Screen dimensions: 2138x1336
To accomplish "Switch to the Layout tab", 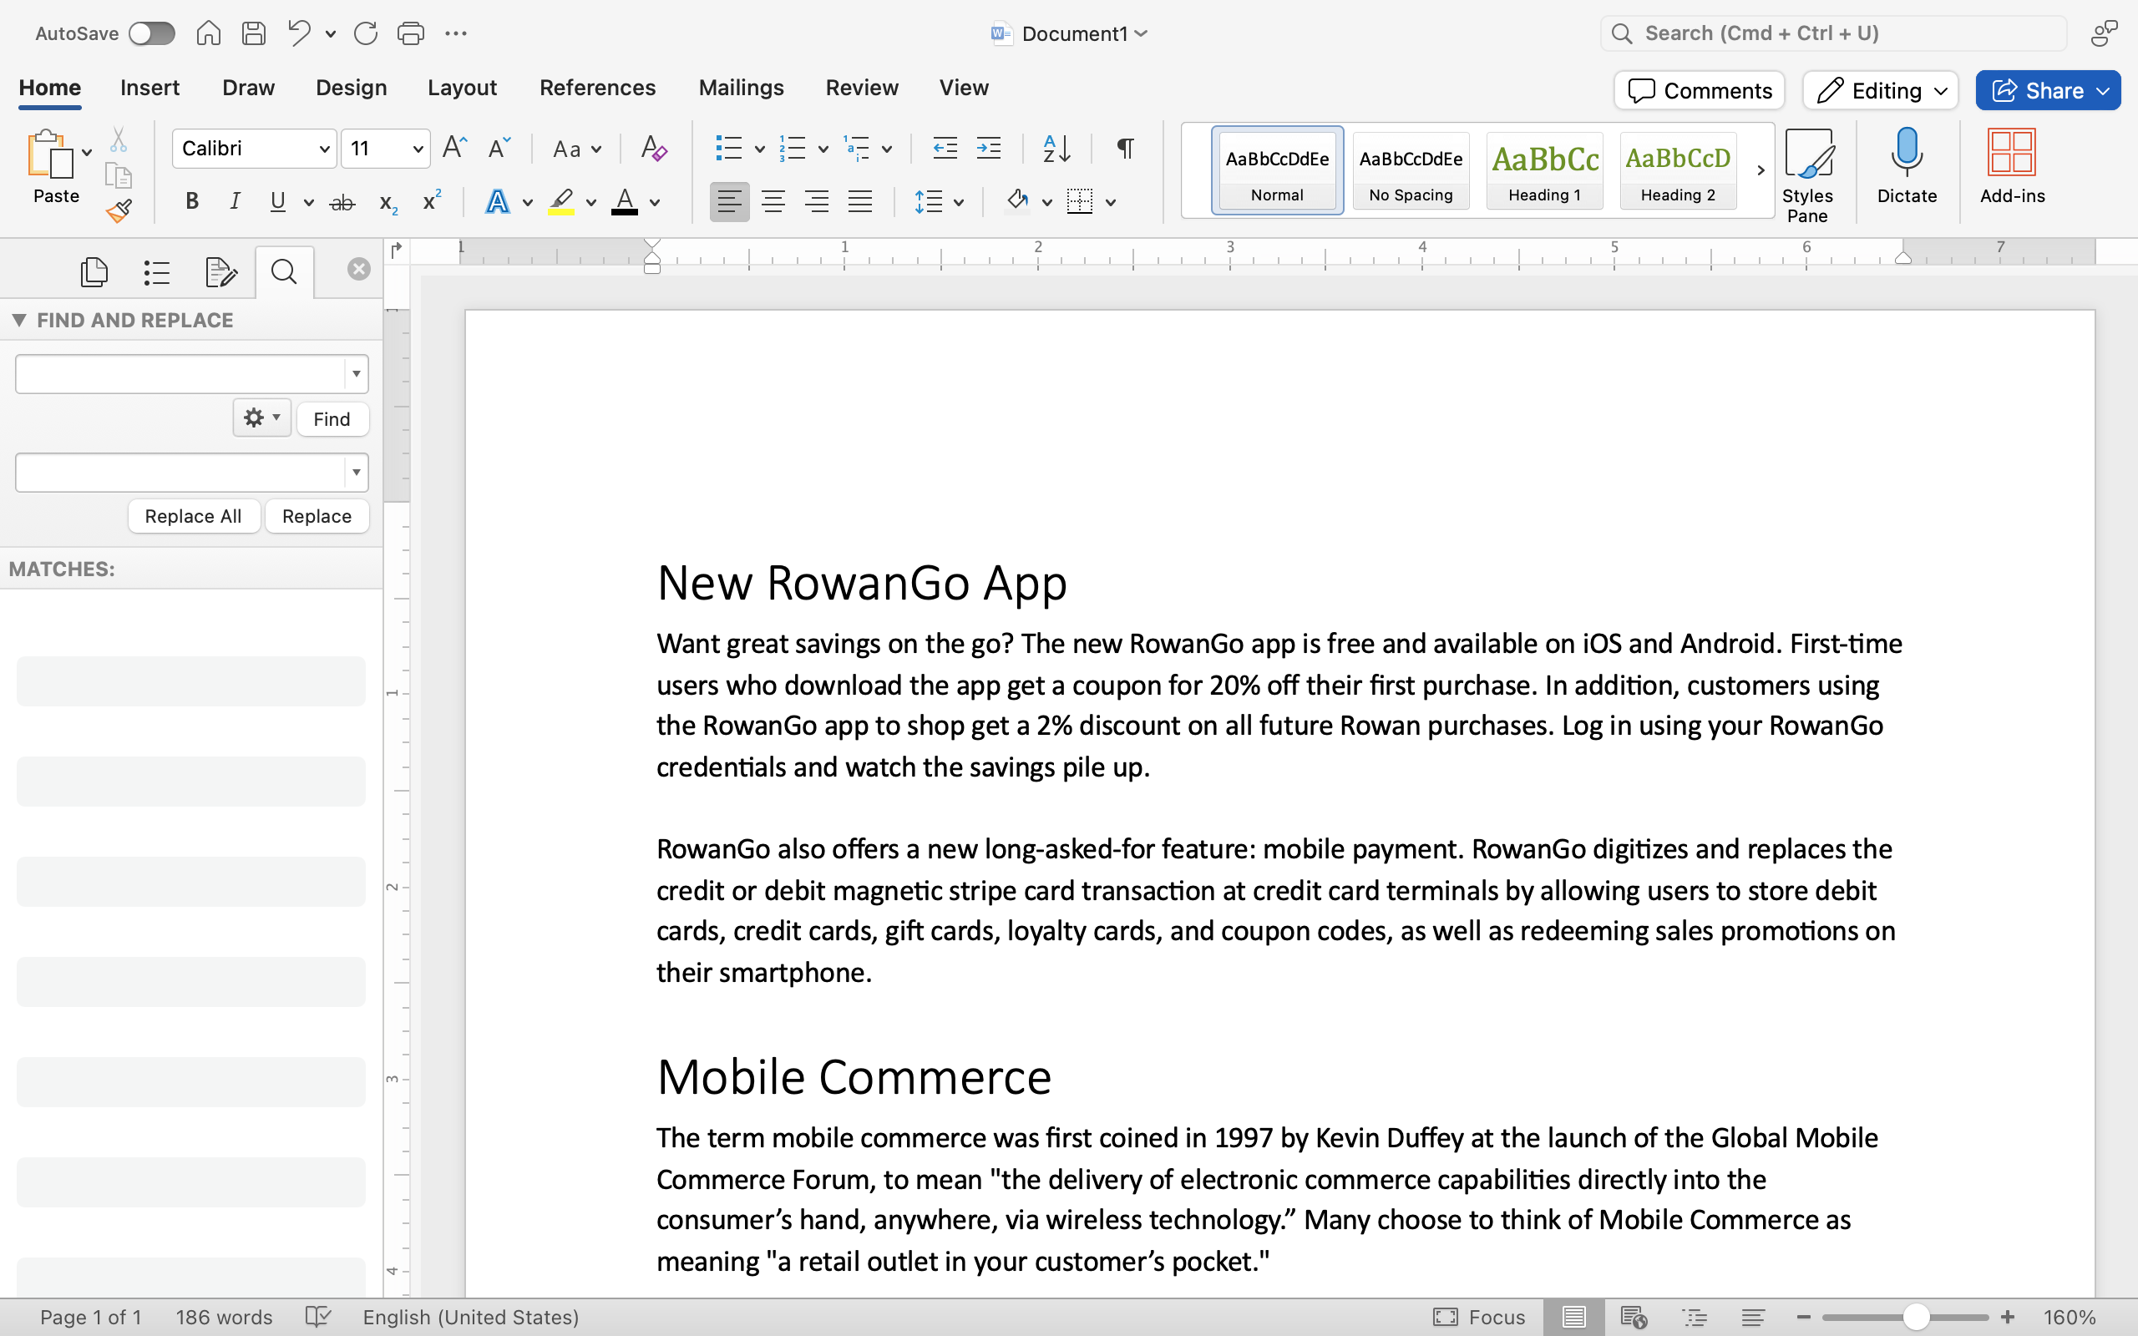I will click(462, 88).
